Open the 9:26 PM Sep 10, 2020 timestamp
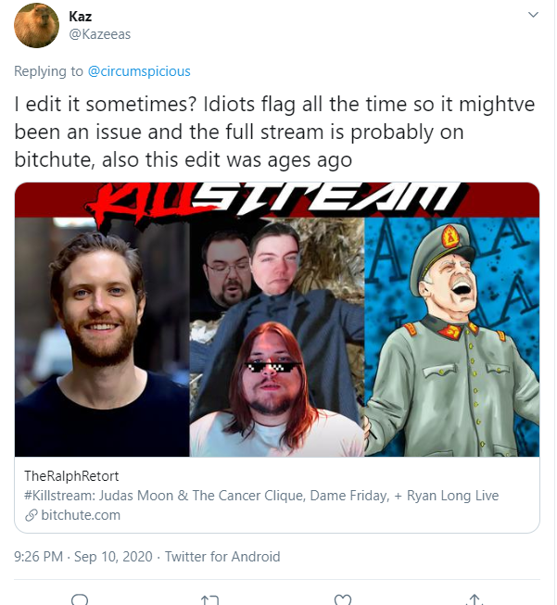 click(x=83, y=557)
